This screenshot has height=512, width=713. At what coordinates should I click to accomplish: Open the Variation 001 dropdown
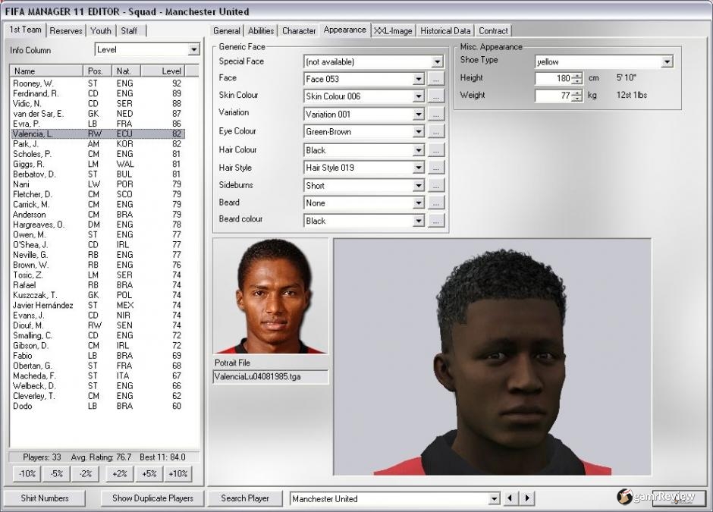[x=419, y=115]
